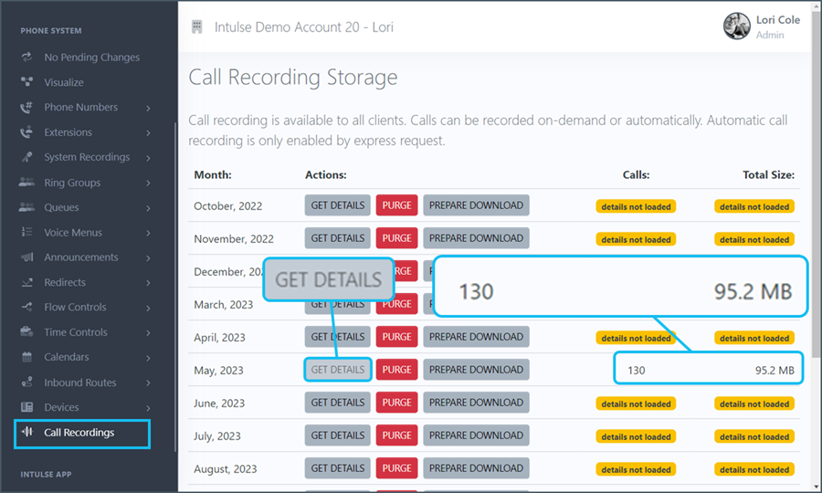The height and width of the screenshot is (493, 822).
Task: Purge the November, 2022 recordings
Action: (396, 238)
